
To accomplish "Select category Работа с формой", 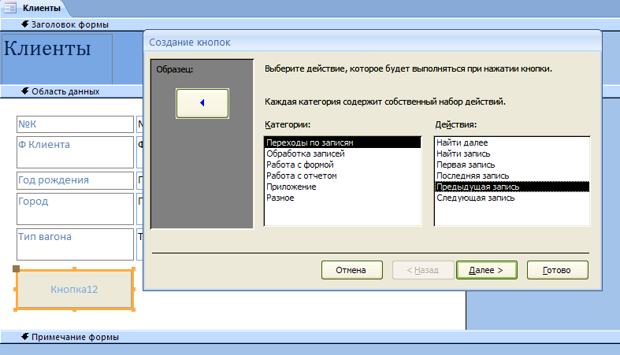I will click(343, 165).
